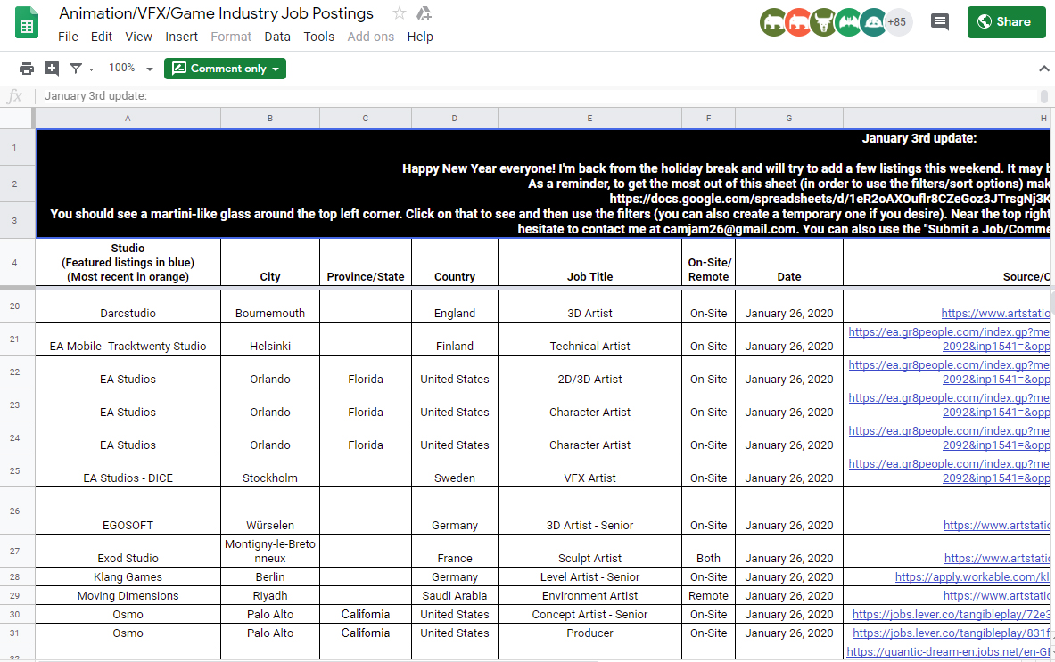Viewport: 1055px width, 662px height.
Task: Select the Montigny-le-Bretonneux cell
Action: [x=270, y=552]
